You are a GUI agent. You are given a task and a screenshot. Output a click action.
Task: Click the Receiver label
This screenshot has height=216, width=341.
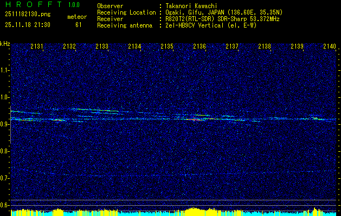pyautogui.click(x=110, y=19)
